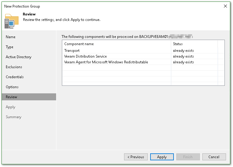This screenshot has width=233, height=167.
Task: Select the Exclusions wizard step
Action: pos(14,67)
